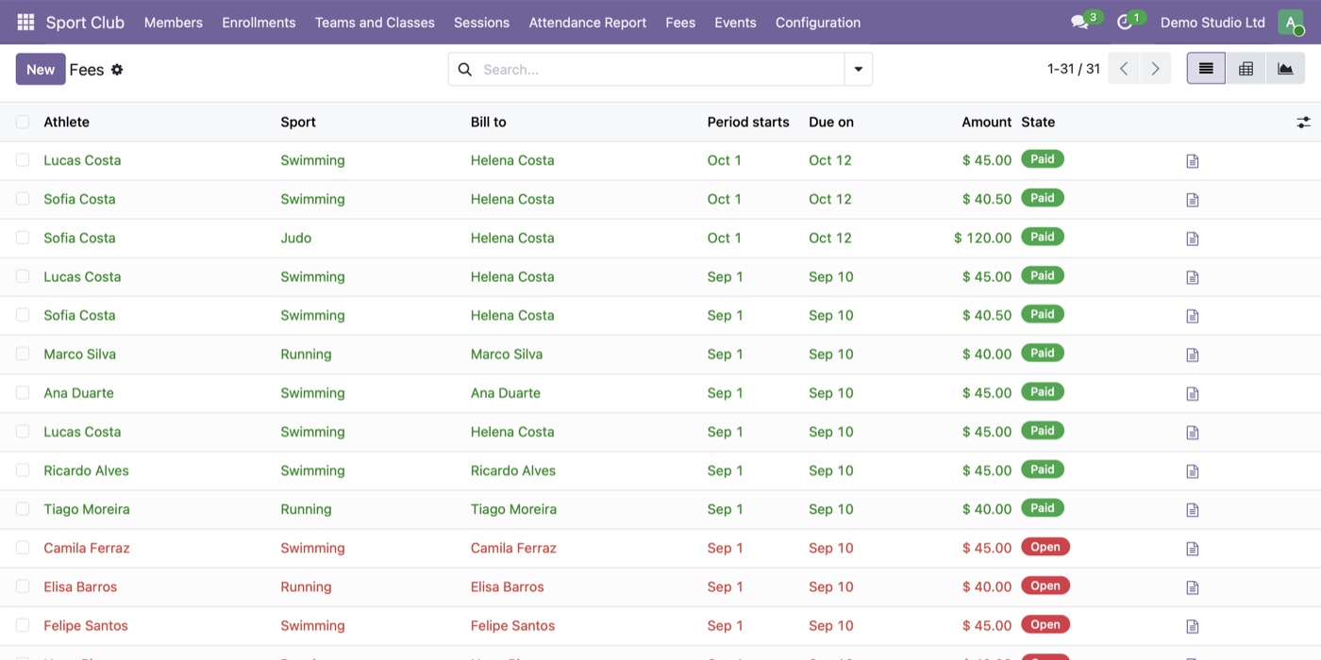Open optional columns settings icon
The height and width of the screenshot is (660, 1321).
pyautogui.click(x=1303, y=122)
